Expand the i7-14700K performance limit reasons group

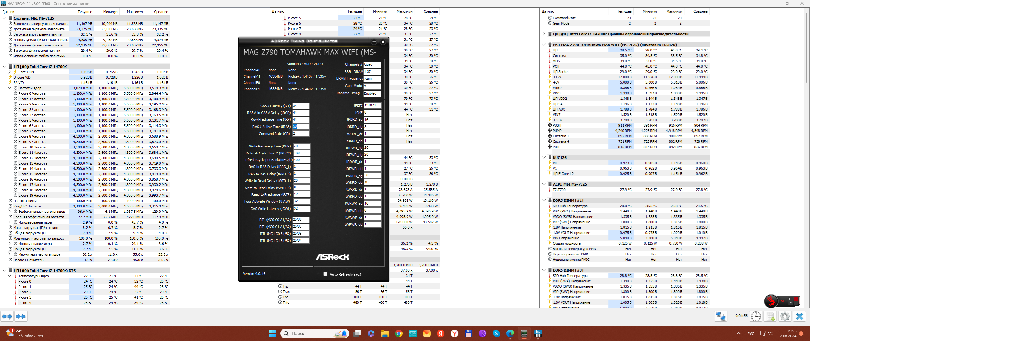(544, 34)
